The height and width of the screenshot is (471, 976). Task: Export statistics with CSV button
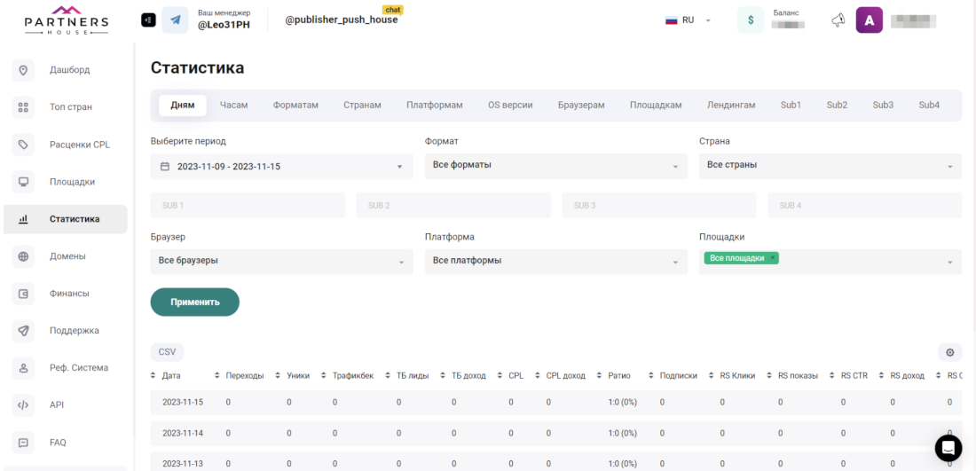point(167,352)
